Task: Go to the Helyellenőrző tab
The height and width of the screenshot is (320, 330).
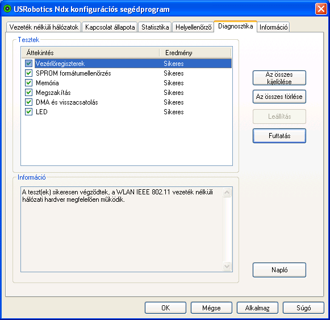Action: (x=193, y=27)
